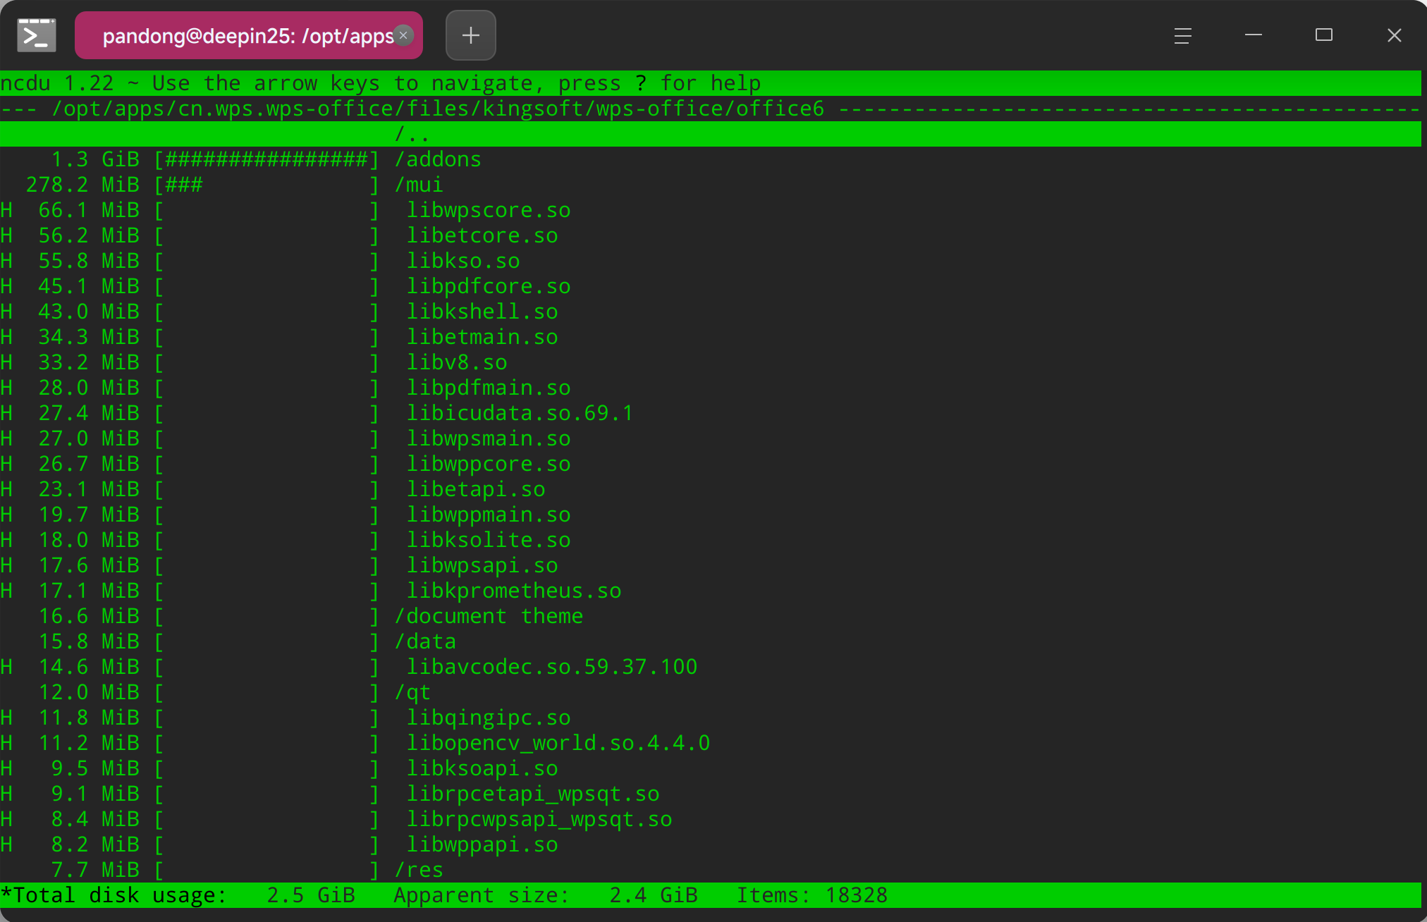The height and width of the screenshot is (922, 1427).
Task: Click the libetmain.so file entry
Action: (x=482, y=337)
